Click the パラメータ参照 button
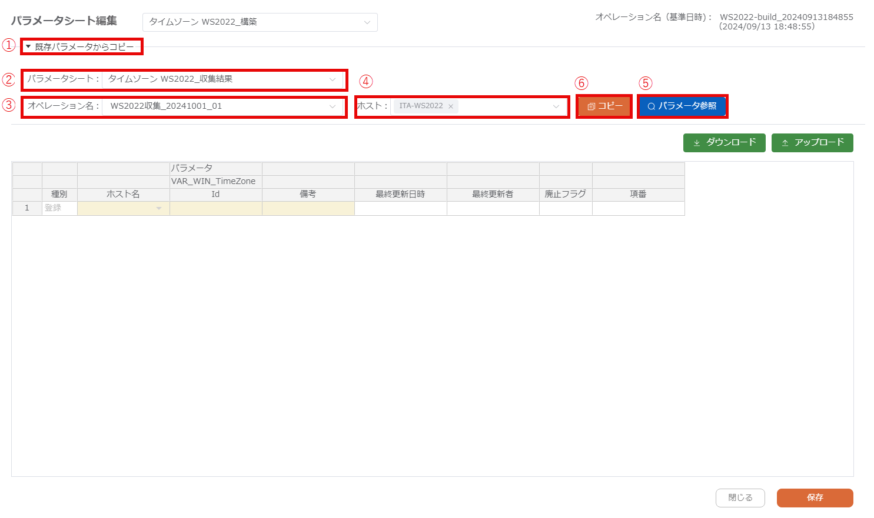 click(682, 106)
